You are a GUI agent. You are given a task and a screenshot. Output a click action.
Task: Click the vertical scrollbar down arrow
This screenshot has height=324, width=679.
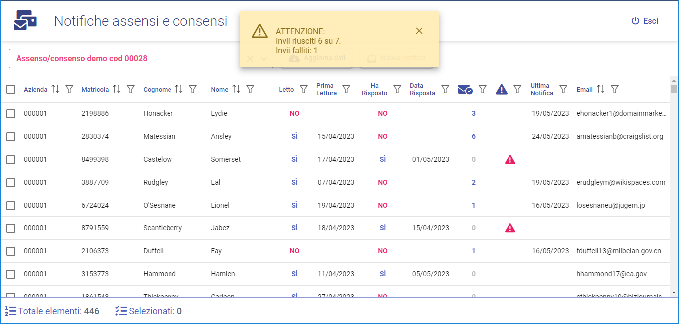[x=674, y=293]
